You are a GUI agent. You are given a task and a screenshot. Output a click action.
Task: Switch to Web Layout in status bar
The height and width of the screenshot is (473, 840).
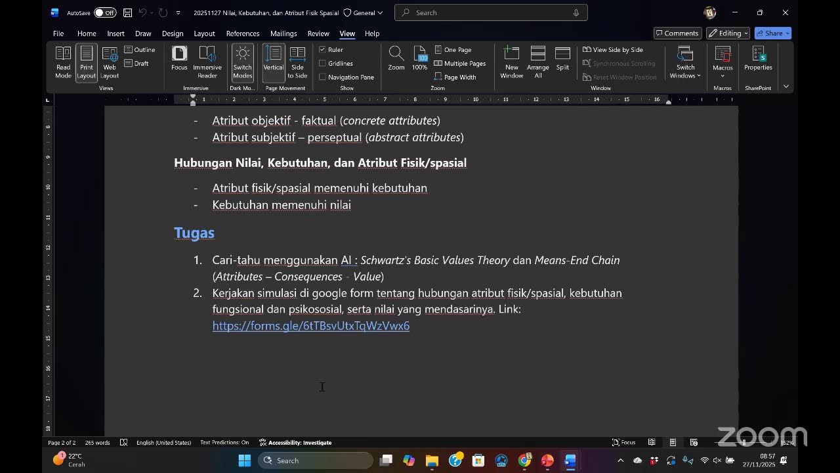tap(693, 443)
